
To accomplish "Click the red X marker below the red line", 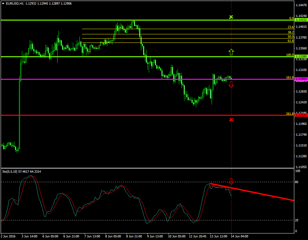I will (x=231, y=120).
